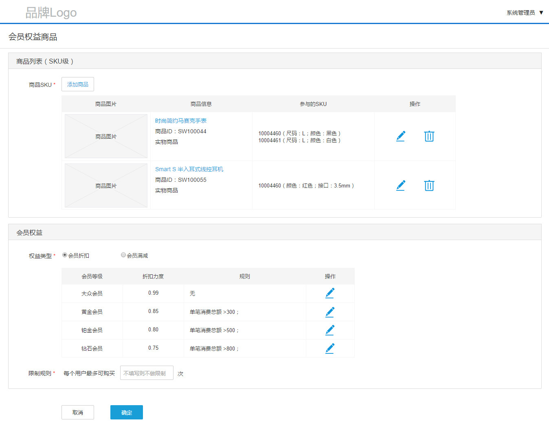Open the 时尚简约马赛克手表 product link
549x439 pixels.
tap(181, 121)
